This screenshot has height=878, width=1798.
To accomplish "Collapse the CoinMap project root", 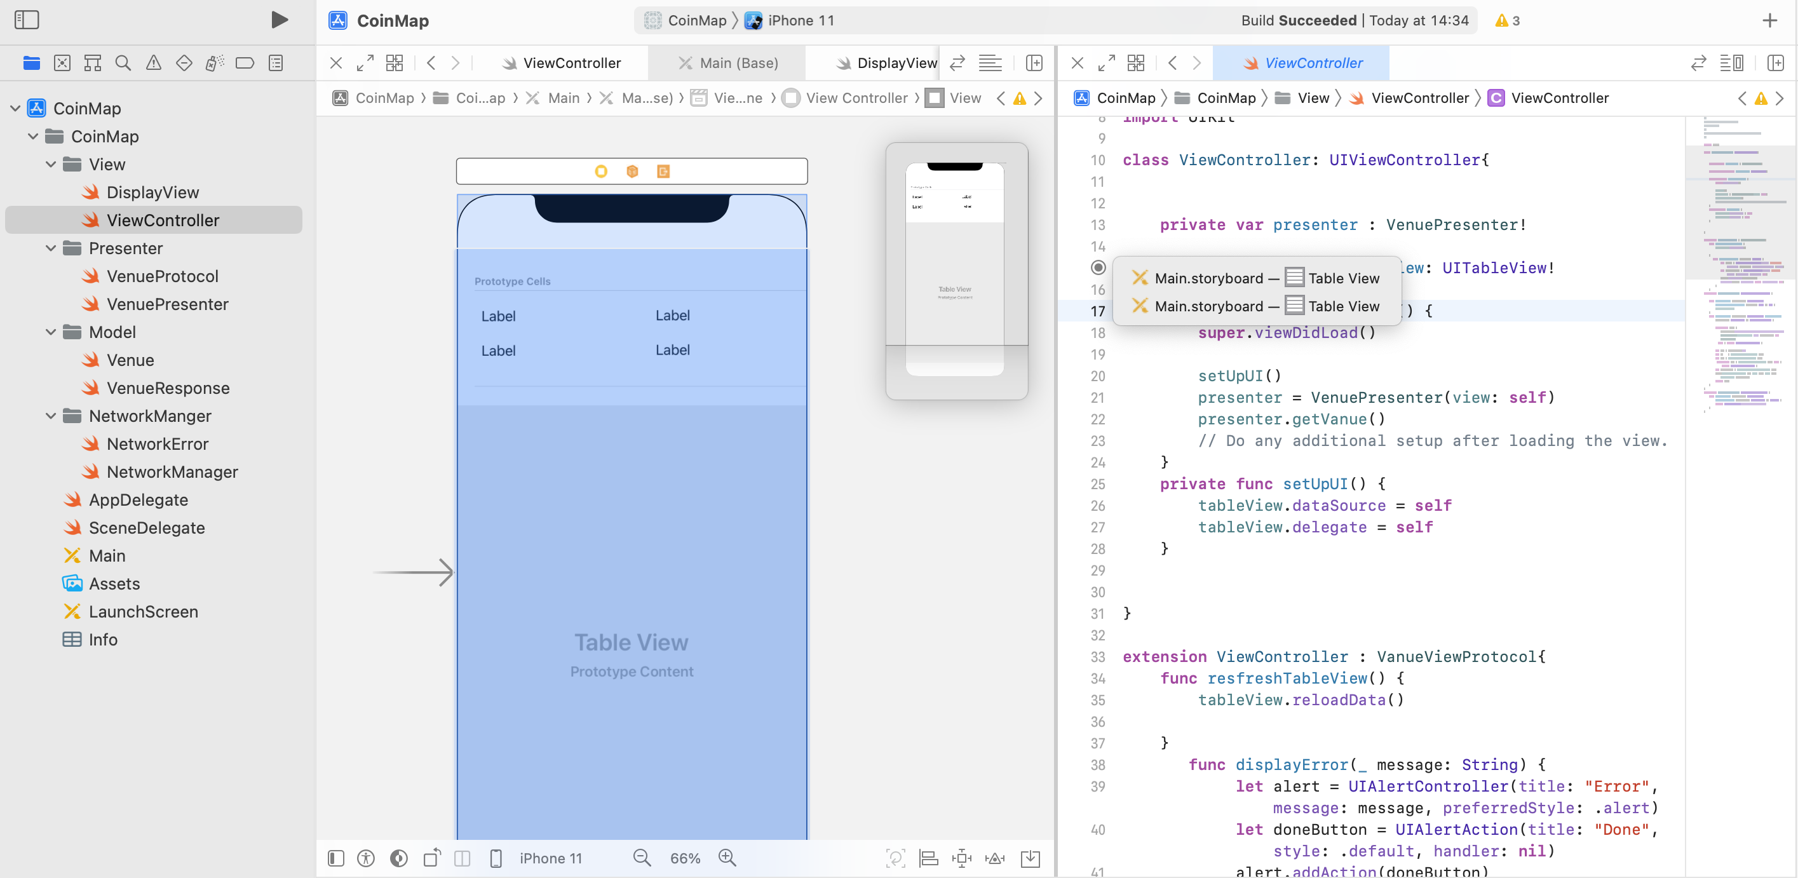I will (x=15, y=108).
